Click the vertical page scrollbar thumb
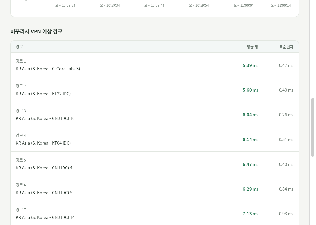The height and width of the screenshot is (225, 316). coord(312,127)
